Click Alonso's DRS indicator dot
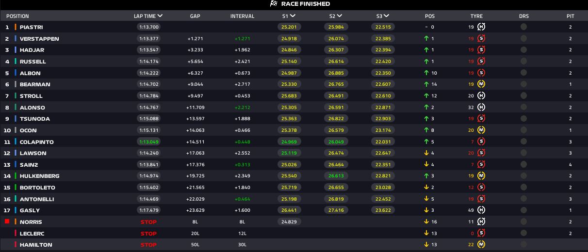Viewport: 588px width, 252px height. (x=523, y=108)
